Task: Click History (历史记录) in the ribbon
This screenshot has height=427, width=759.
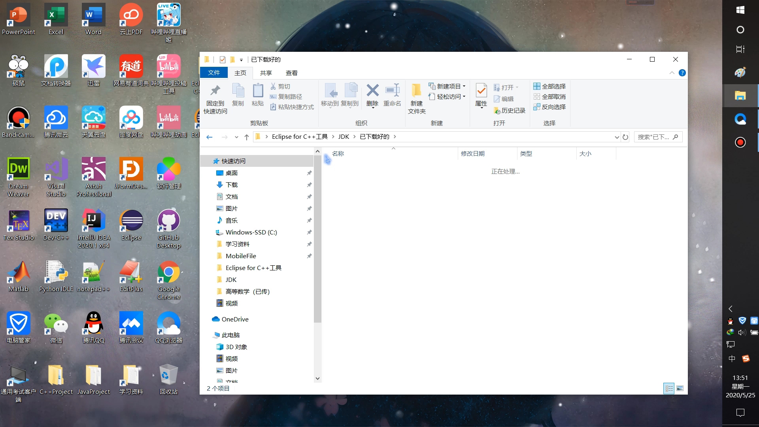Action: [x=510, y=111]
